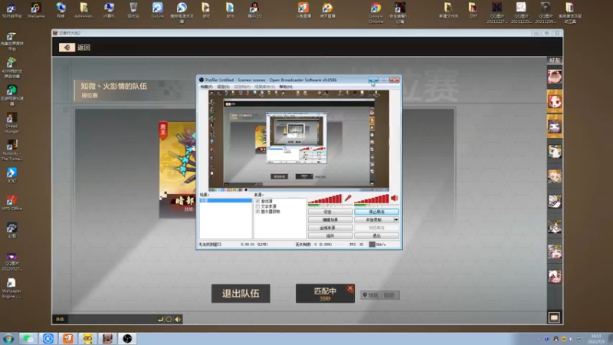
Task: Click the game chat input field
Action: 112,319
